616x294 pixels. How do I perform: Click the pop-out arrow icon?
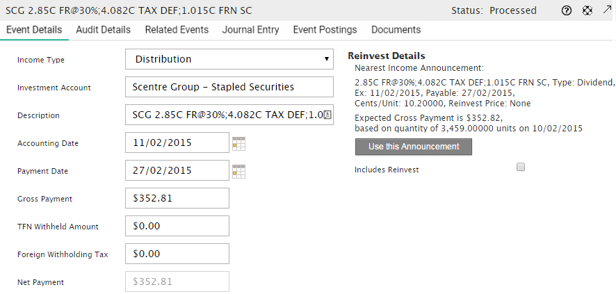click(607, 10)
